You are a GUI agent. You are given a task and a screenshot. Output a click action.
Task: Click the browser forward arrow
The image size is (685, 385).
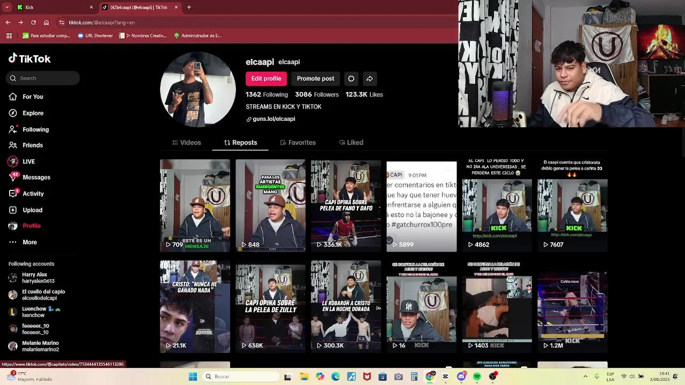click(x=20, y=22)
